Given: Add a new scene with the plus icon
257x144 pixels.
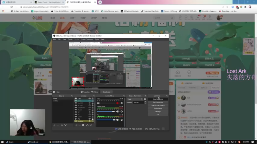Looking at the screenshot, I should pos(54,125).
